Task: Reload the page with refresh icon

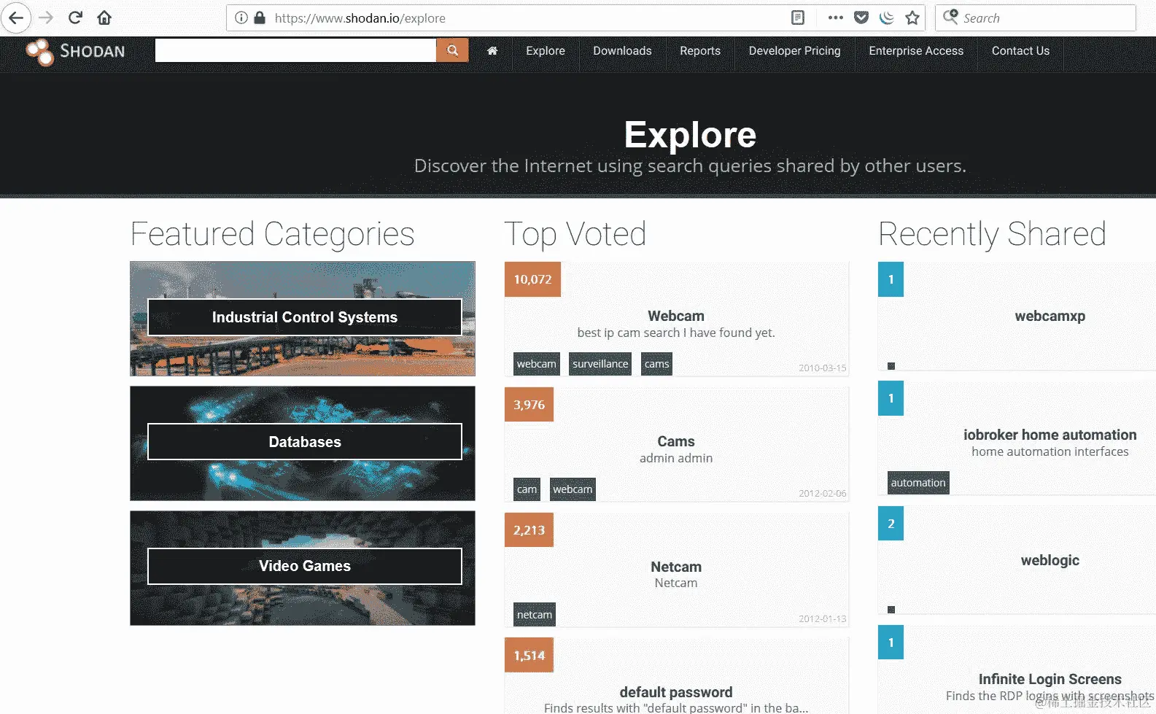Action: click(75, 18)
